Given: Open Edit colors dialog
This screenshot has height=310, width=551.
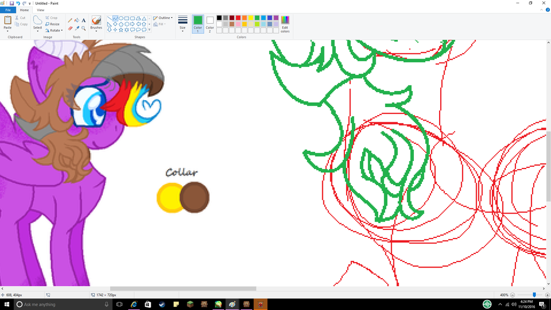Looking at the screenshot, I should pos(285,24).
